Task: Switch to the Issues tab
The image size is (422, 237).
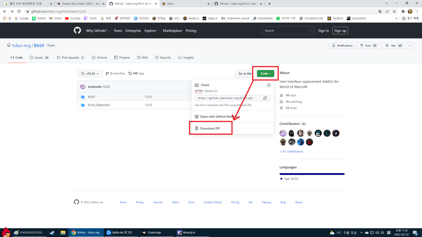Action: coord(39,57)
